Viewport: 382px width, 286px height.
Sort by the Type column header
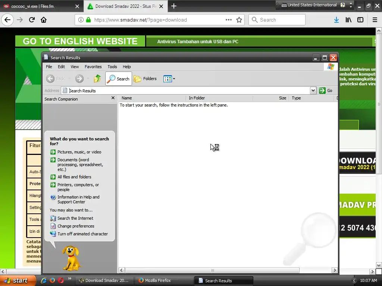point(311,98)
